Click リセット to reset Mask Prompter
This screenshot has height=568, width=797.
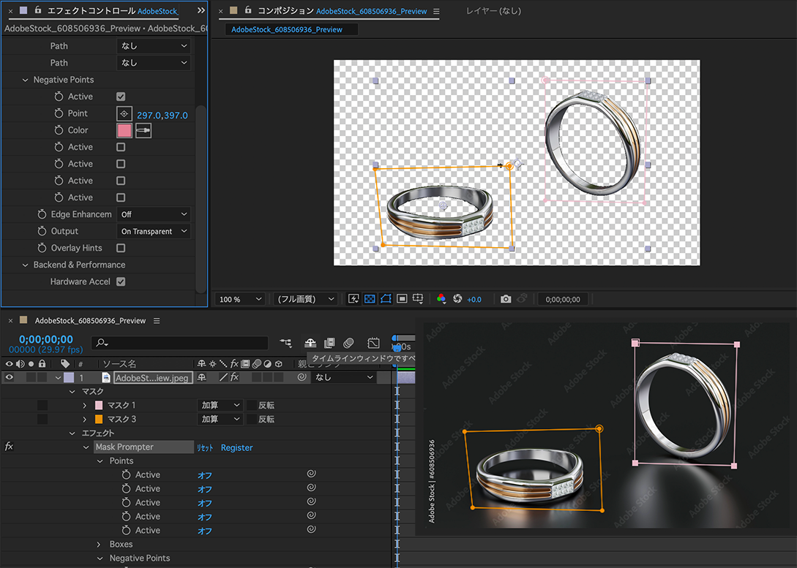click(x=205, y=447)
